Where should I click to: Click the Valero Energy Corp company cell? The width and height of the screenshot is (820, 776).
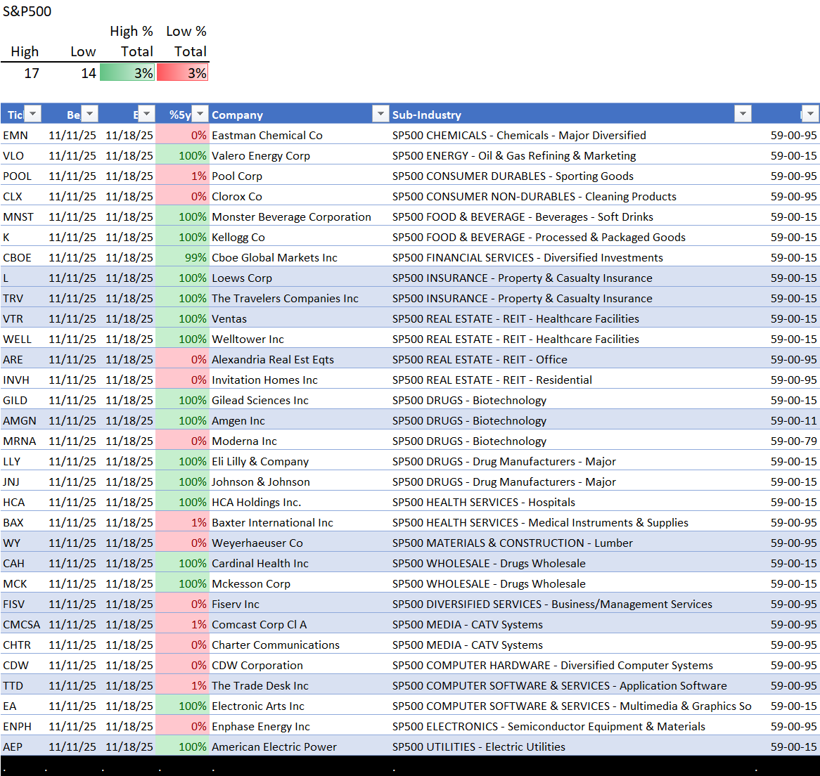(x=261, y=156)
